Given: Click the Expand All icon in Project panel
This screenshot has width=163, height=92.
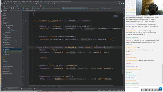Looking at the screenshot, I should 13,8.
